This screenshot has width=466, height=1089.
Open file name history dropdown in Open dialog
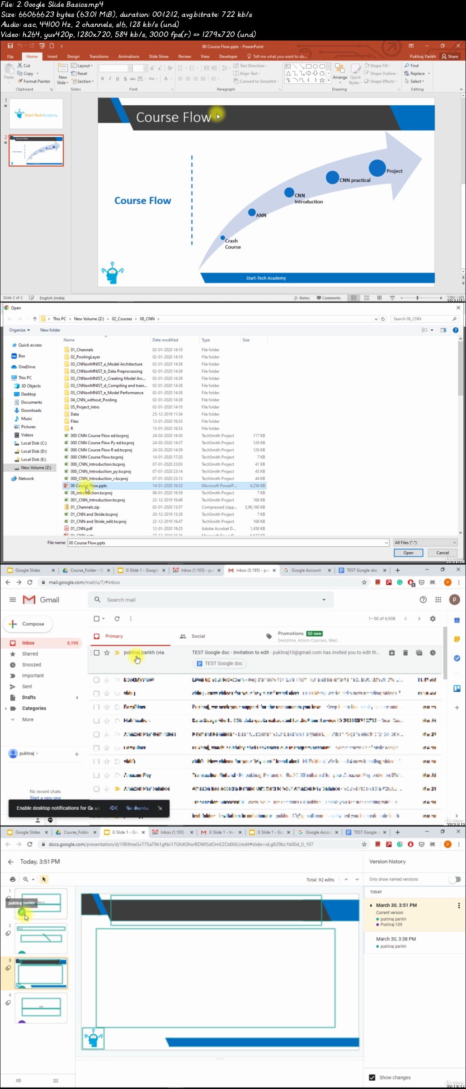386,543
